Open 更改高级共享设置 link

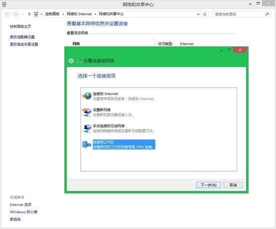click(x=24, y=44)
